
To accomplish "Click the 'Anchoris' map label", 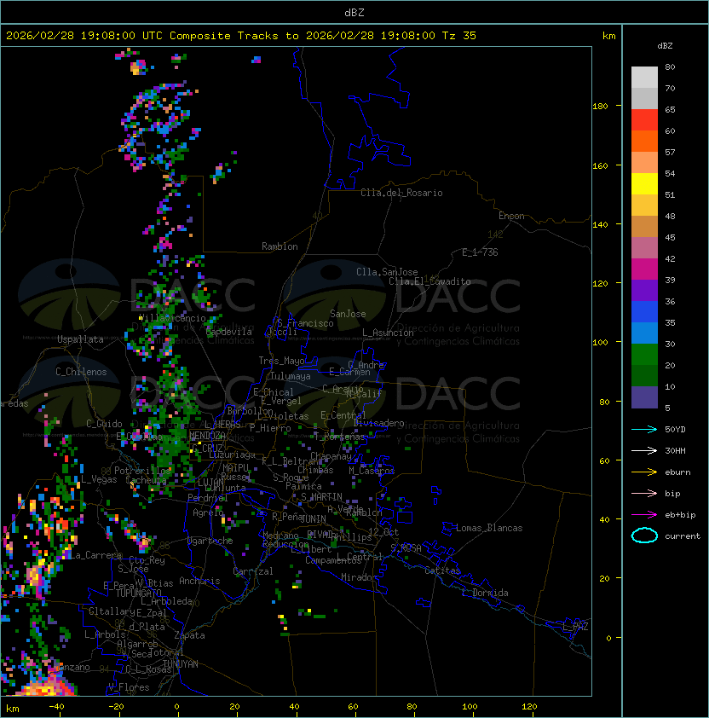I will click(199, 581).
